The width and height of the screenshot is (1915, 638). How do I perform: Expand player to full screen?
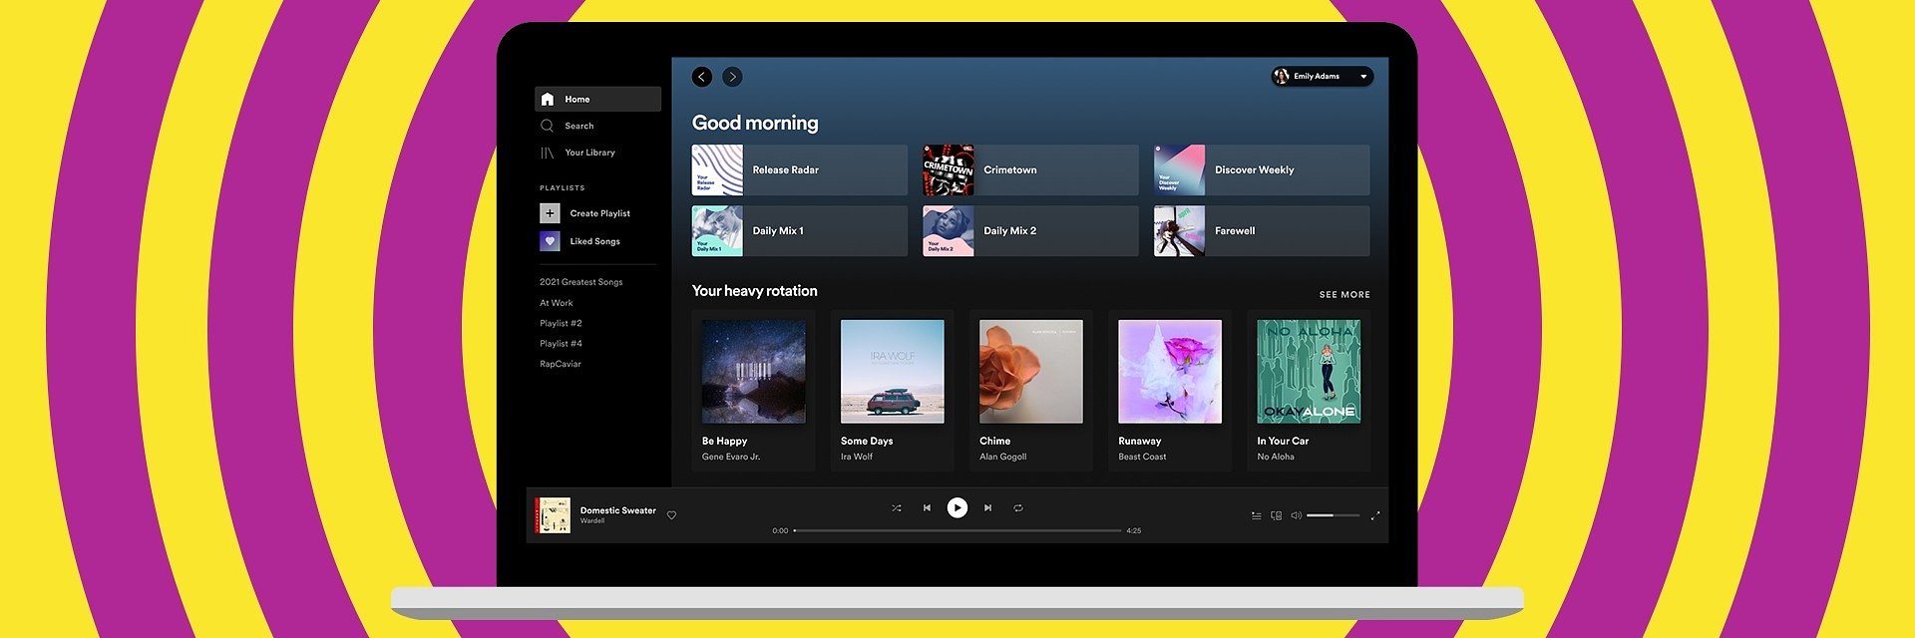pos(1374,515)
